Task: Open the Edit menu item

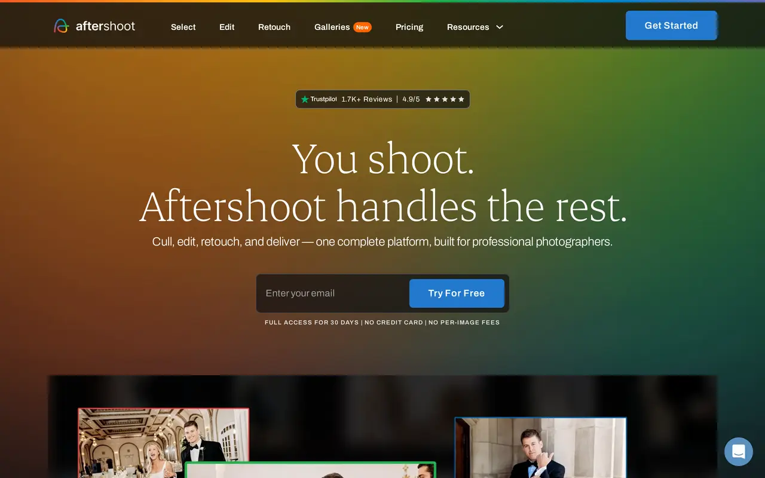Action: (227, 27)
